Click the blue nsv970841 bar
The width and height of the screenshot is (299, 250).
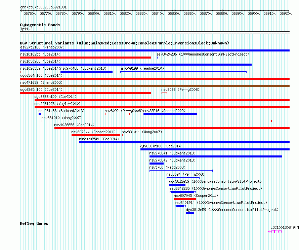click(x=216, y=156)
